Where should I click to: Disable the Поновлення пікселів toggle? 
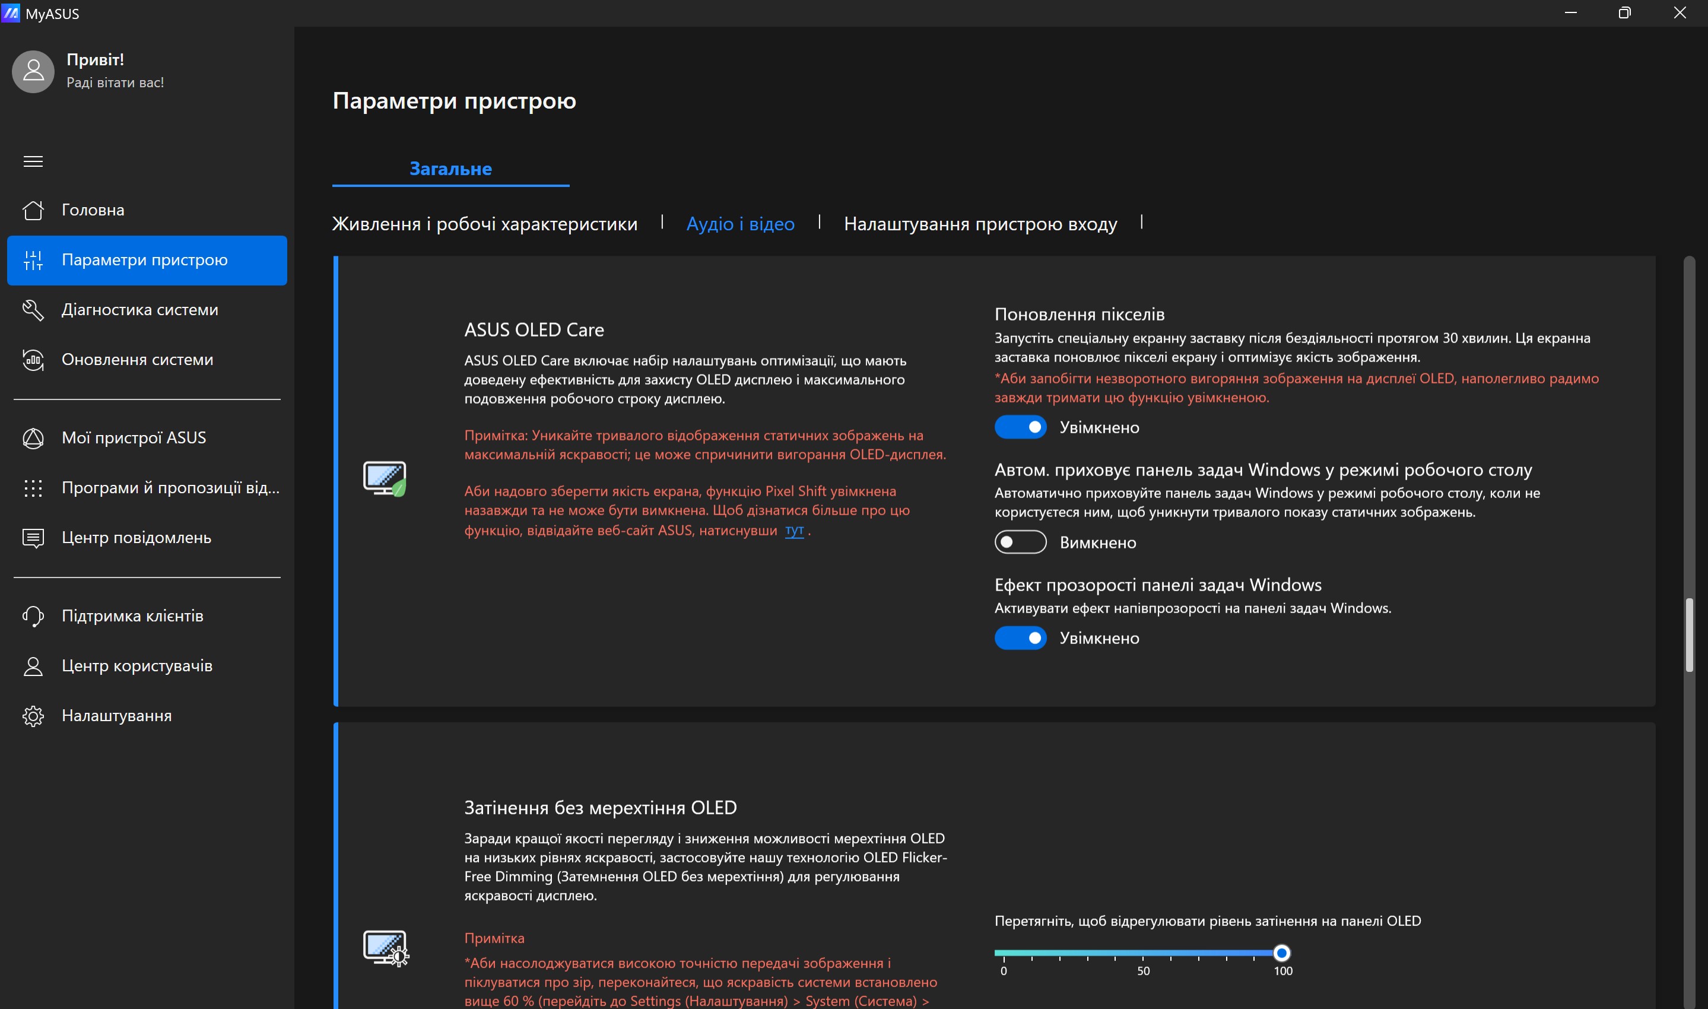1020,428
